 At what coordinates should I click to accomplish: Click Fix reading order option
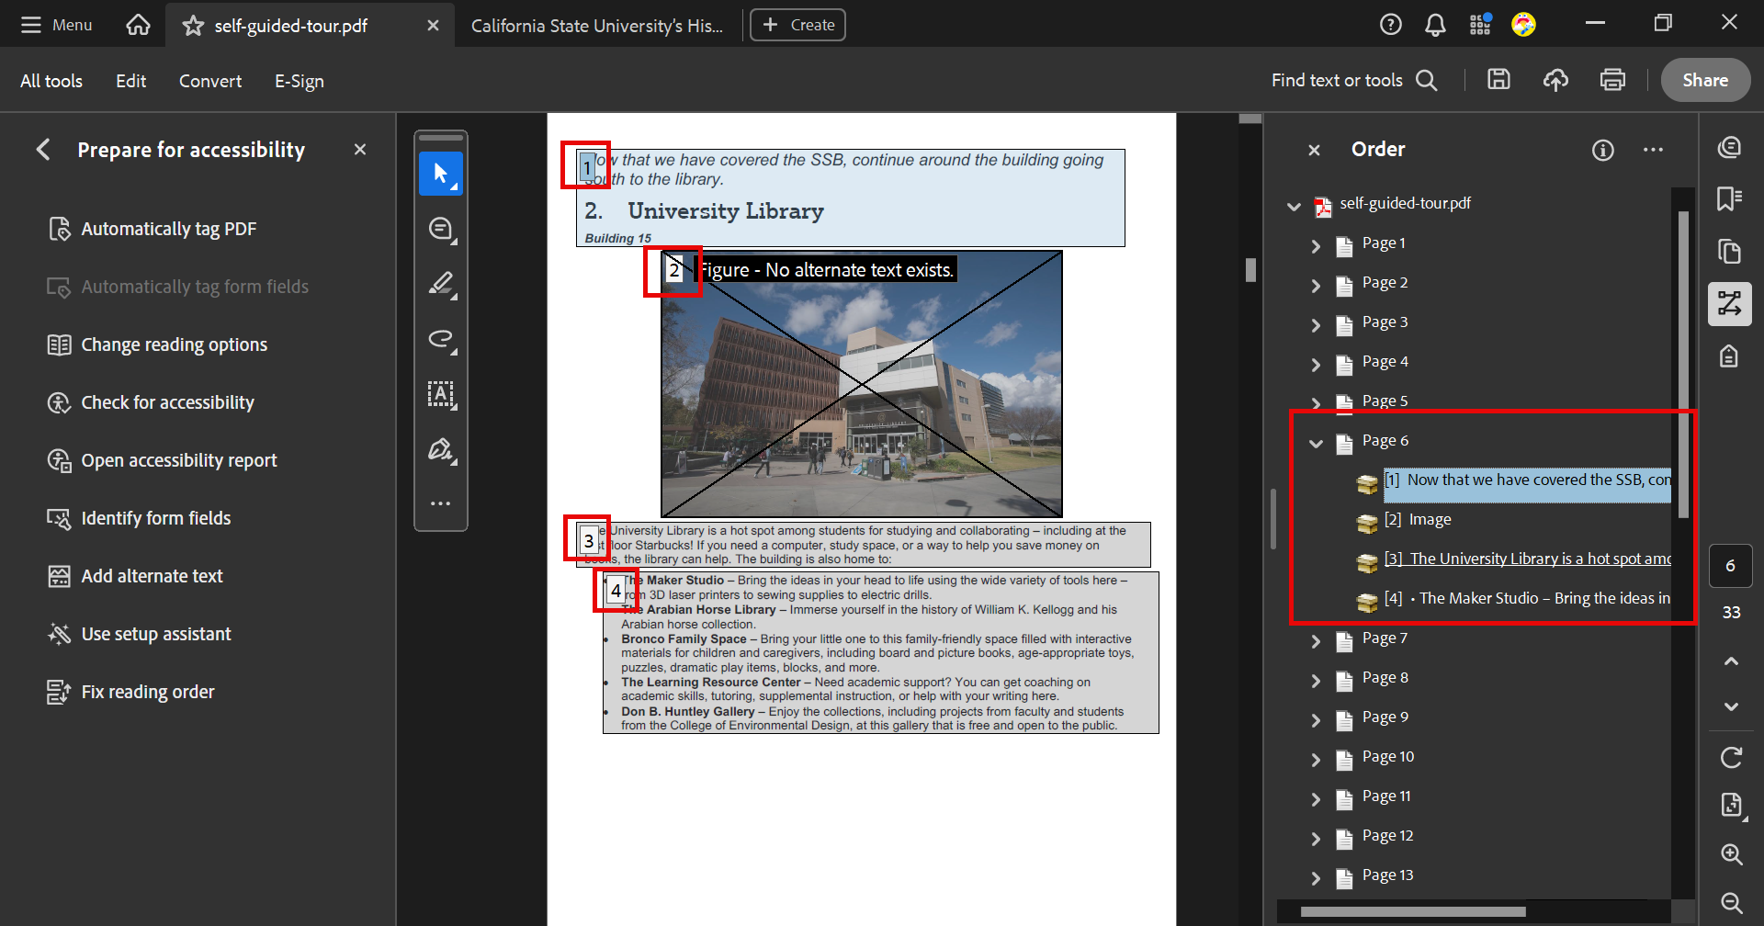(x=147, y=692)
